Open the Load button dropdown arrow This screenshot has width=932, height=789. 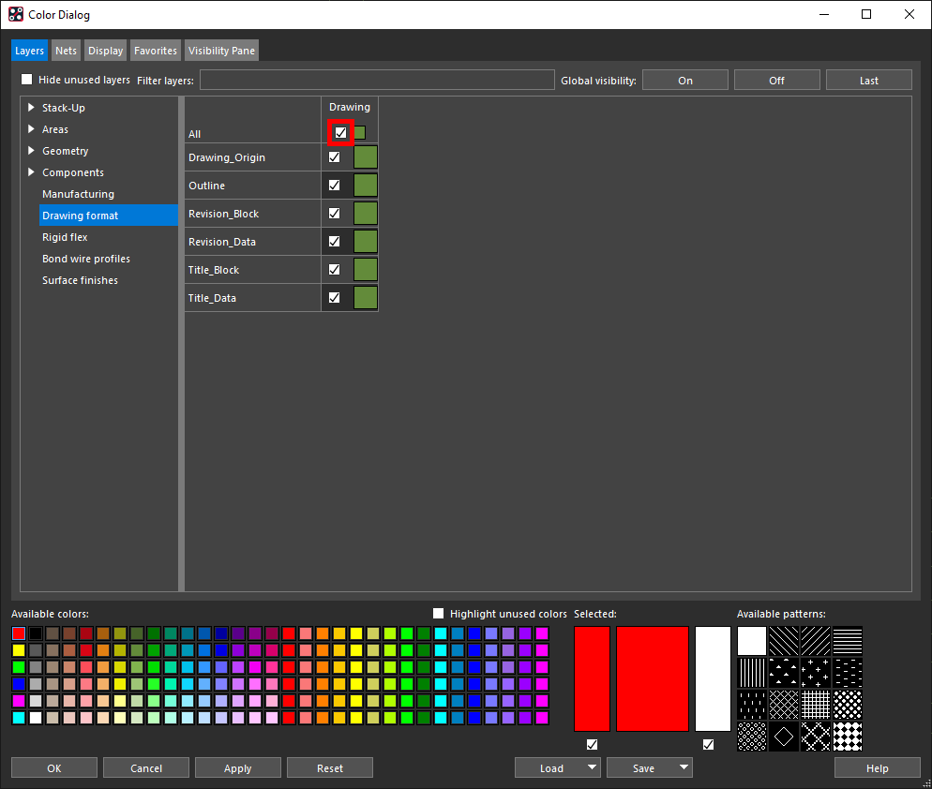[x=592, y=767]
